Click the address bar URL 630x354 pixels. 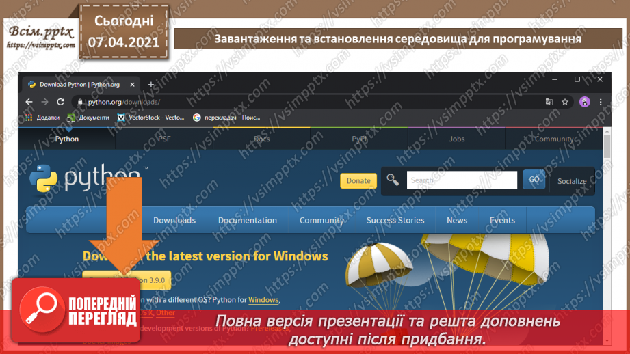(x=124, y=102)
